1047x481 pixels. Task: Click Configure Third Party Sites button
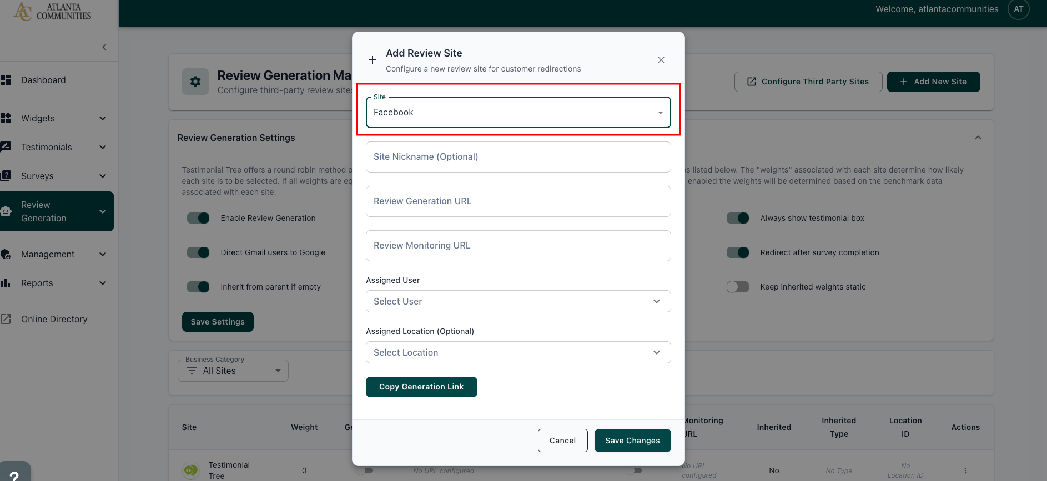tap(808, 82)
